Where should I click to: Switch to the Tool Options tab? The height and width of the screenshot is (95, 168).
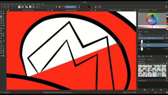click(150, 59)
